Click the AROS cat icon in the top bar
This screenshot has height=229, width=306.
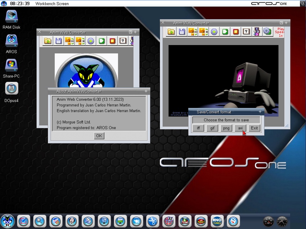point(4,4)
